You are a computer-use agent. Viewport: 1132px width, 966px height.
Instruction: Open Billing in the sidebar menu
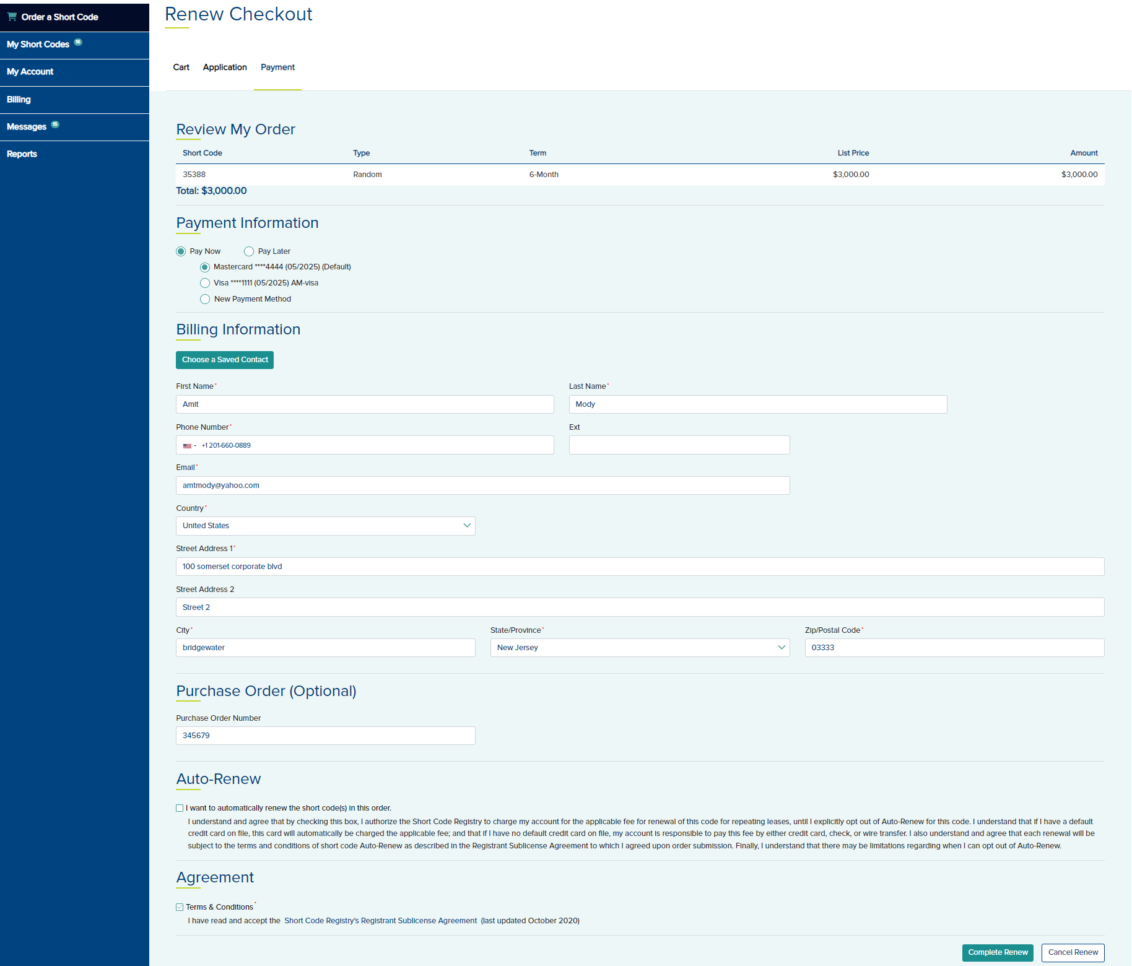[x=19, y=100]
